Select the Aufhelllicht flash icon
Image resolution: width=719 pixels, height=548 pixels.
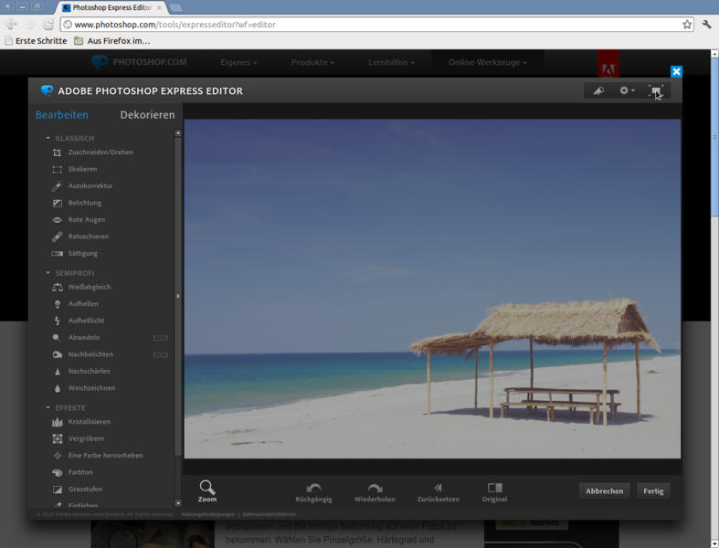point(57,321)
